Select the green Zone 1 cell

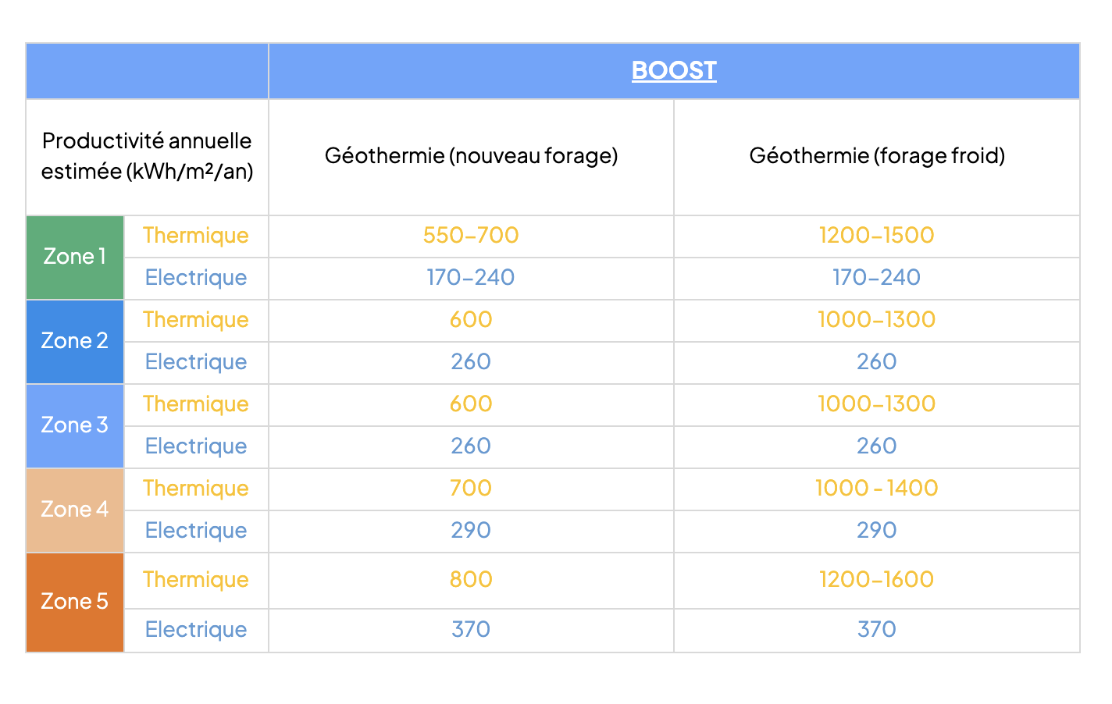tap(75, 257)
